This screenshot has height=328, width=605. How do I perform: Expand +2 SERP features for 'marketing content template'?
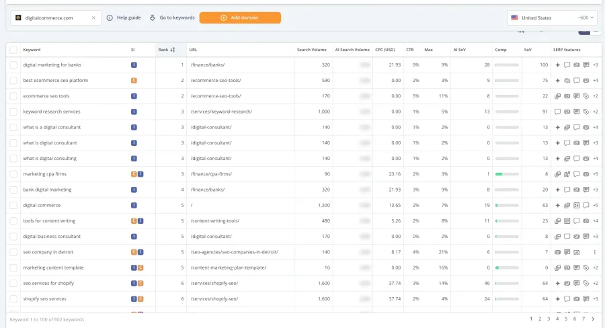click(x=596, y=268)
